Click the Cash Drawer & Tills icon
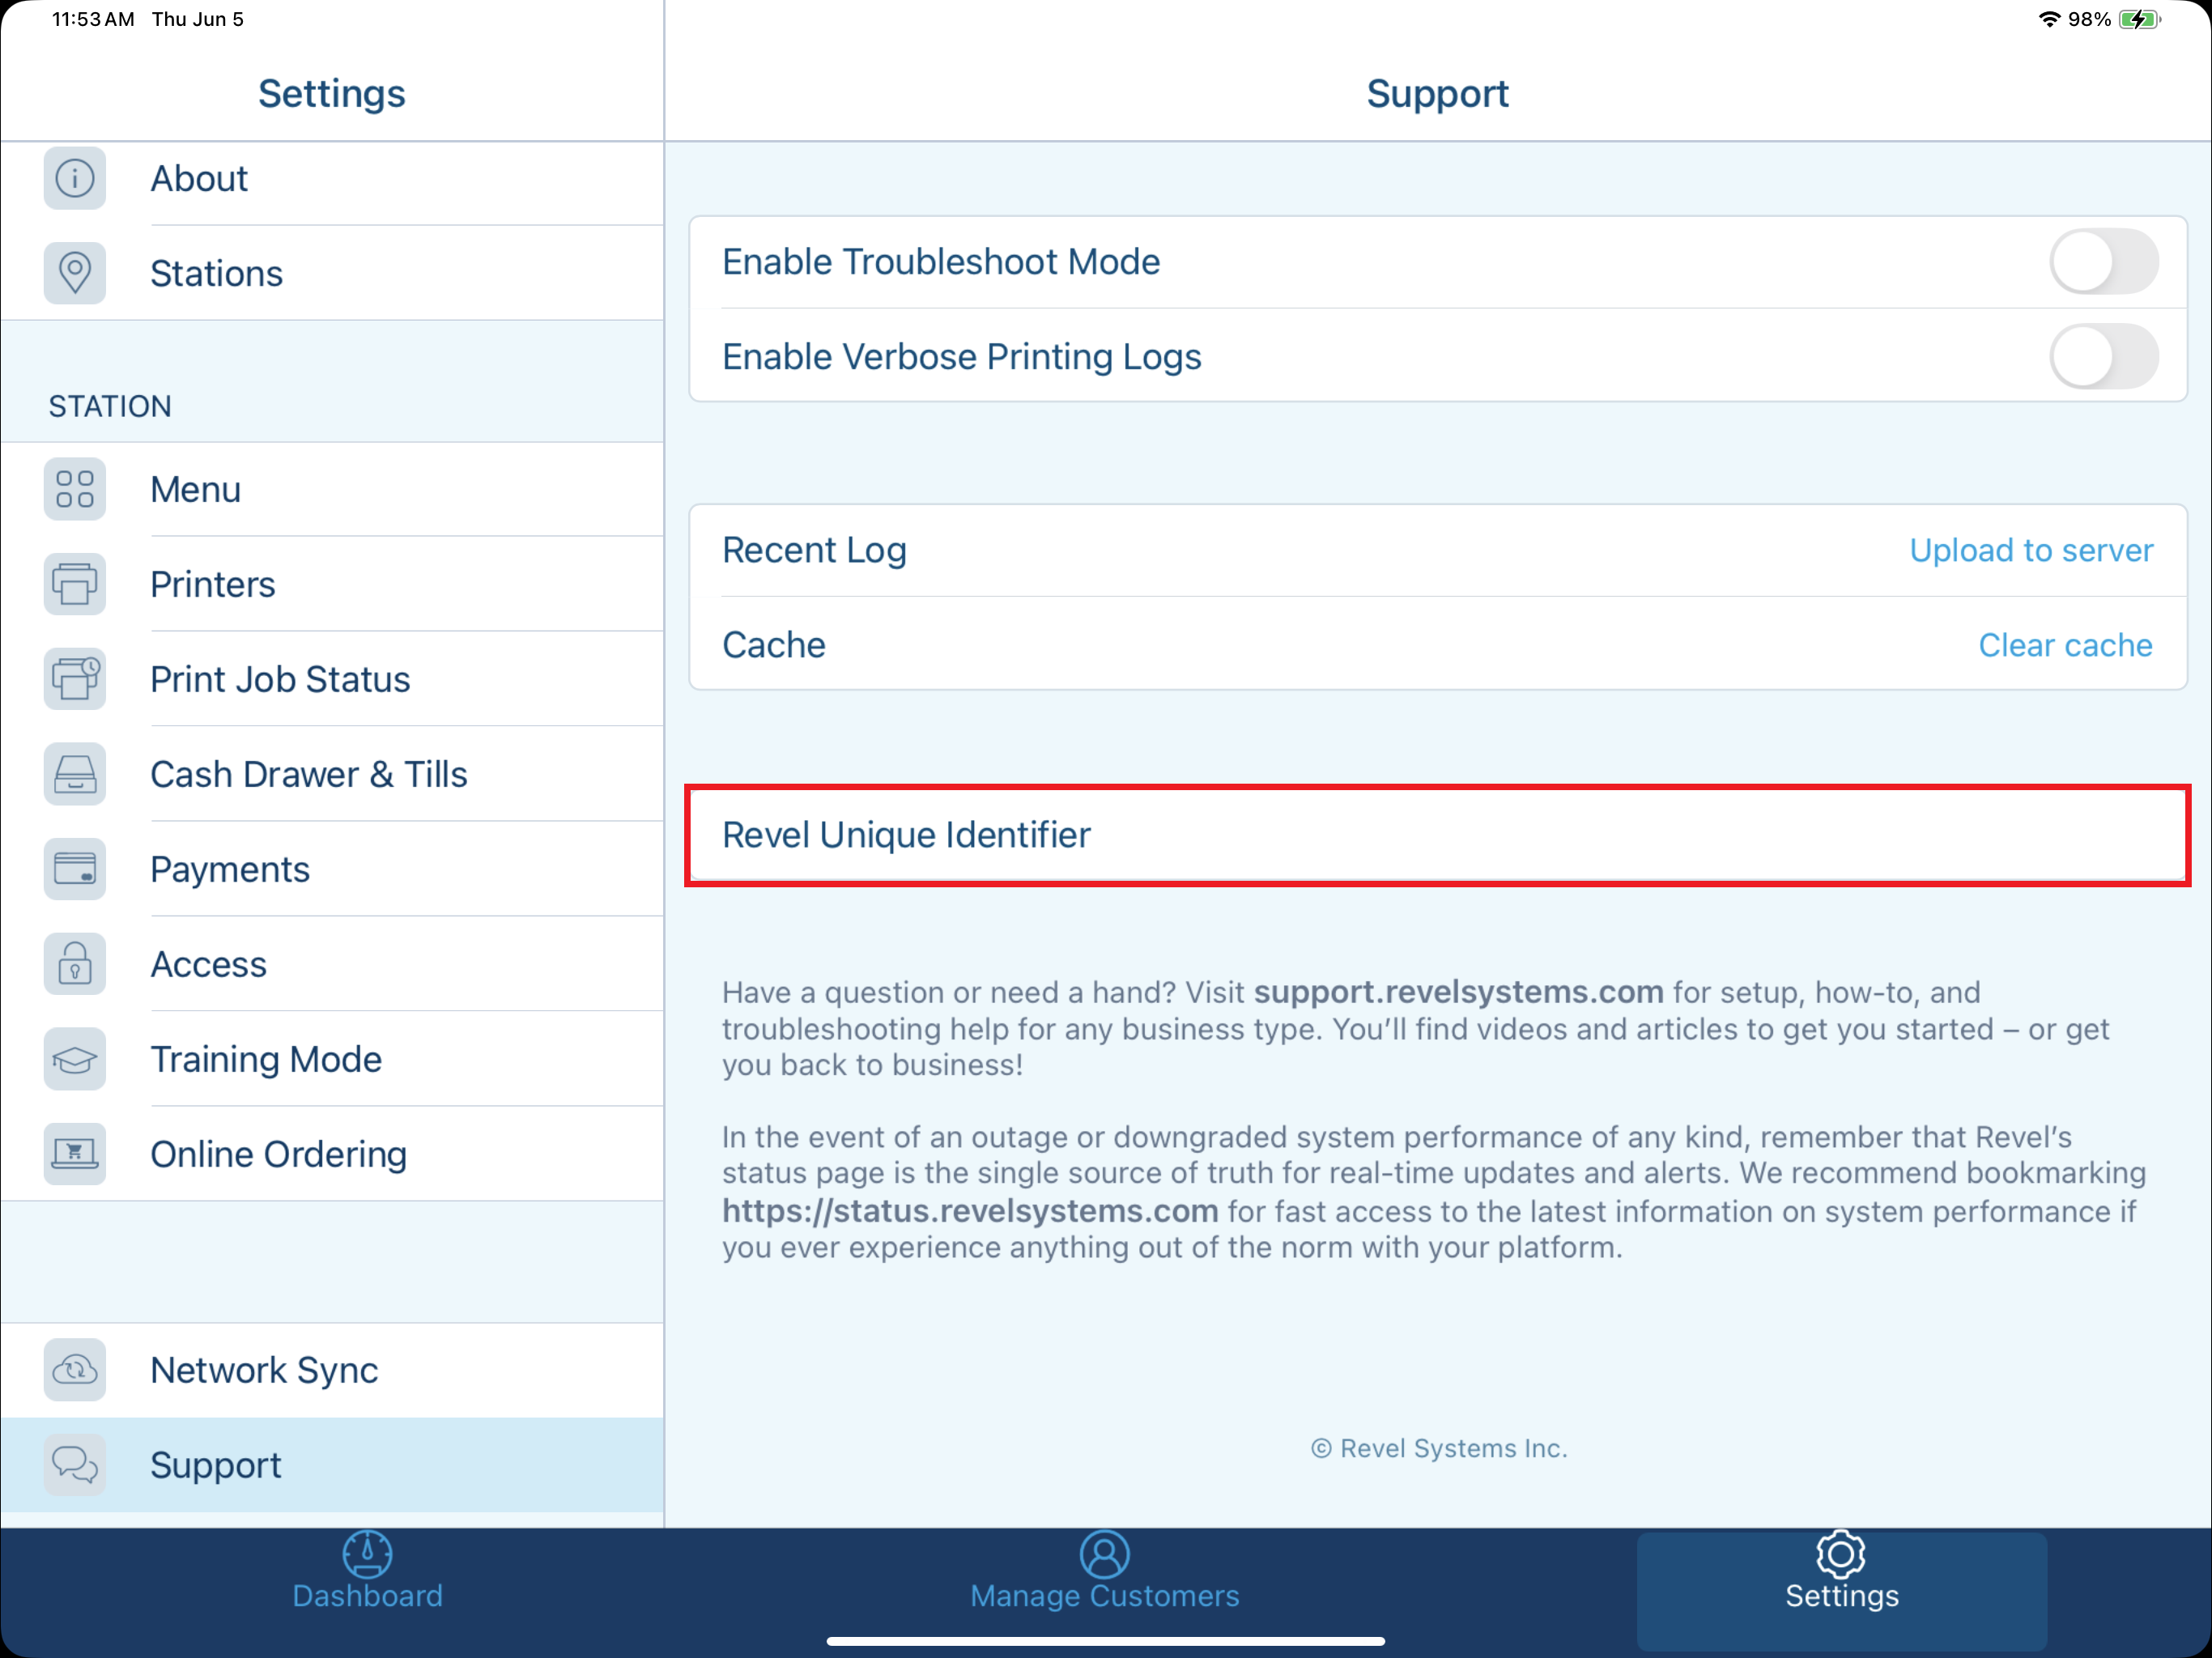The image size is (2212, 1658). pos(75,774)
